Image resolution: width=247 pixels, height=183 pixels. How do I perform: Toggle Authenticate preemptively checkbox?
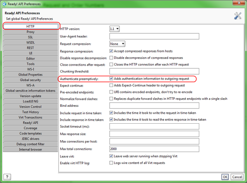(x=112, y=78)
